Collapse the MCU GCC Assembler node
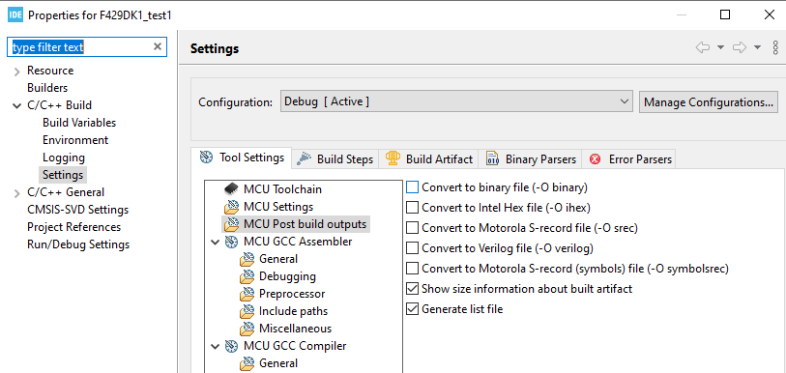The height and width of the screenshot is (373, 786). tap(216, 243)
